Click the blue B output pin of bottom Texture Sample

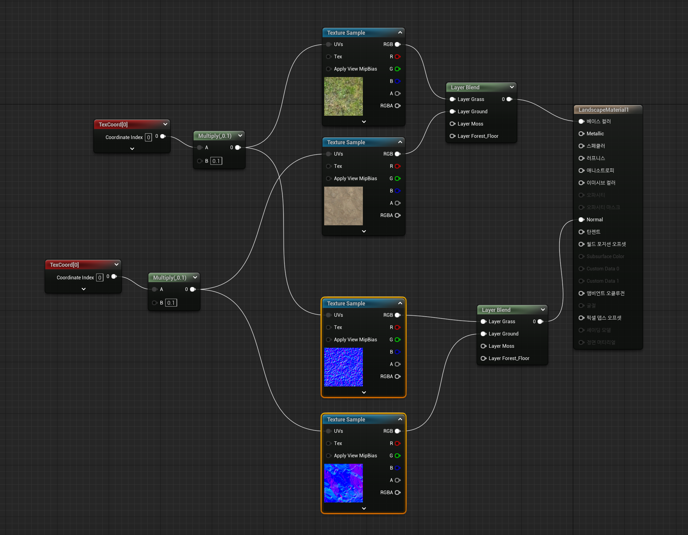click(x=397, y=468)
